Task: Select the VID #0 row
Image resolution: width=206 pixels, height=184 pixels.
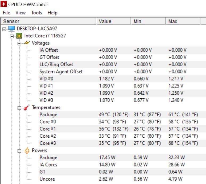Action: point(122,79)
